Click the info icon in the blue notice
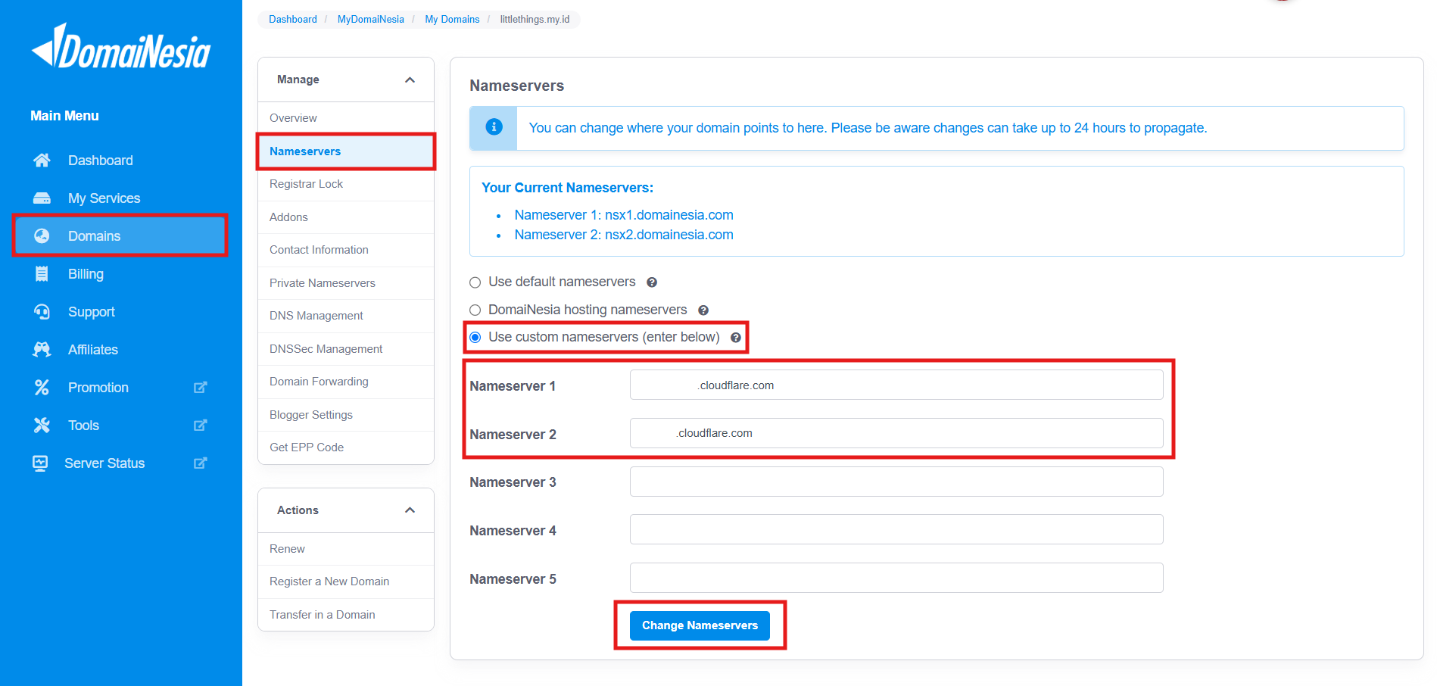This screenshot has height=686, width=1437. pos(494,127)
